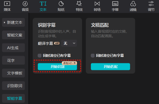The image size is (159, 104).
Task: Click the 开始匹配 button
Action: point(110,67)
